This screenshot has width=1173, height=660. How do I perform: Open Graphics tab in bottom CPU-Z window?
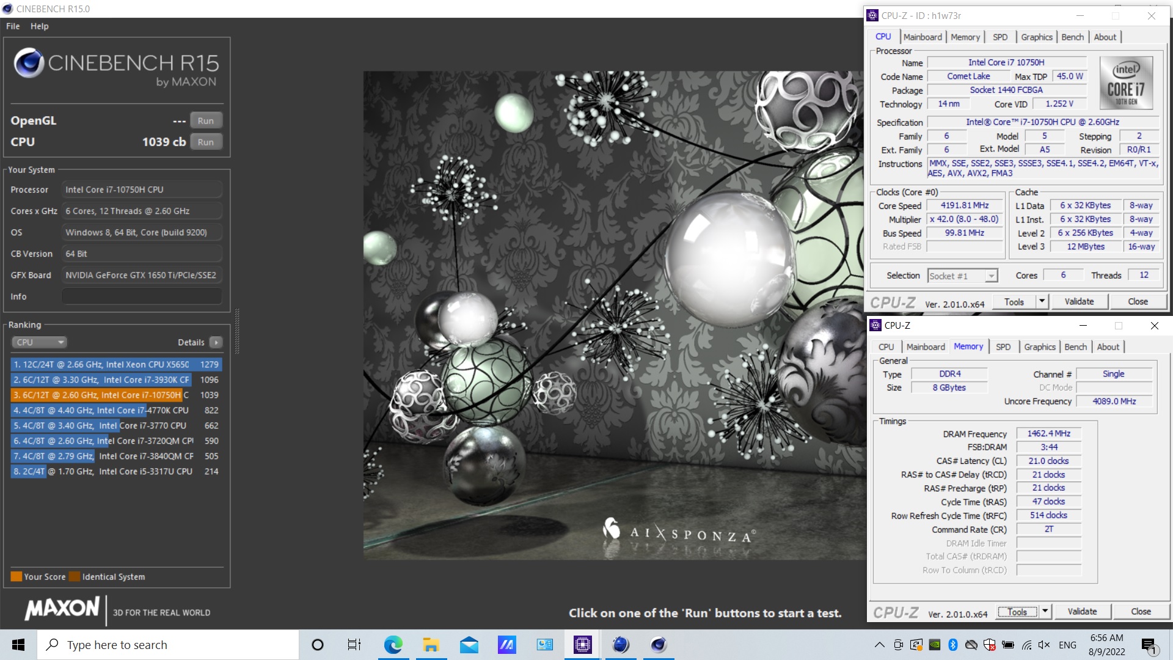pos(1040,346)
